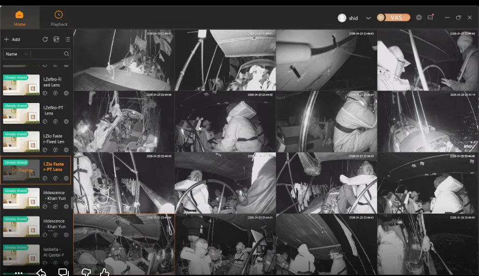
Task: Open playback history for I.Zio Faster-PT Lens
Action: [45, 178]
